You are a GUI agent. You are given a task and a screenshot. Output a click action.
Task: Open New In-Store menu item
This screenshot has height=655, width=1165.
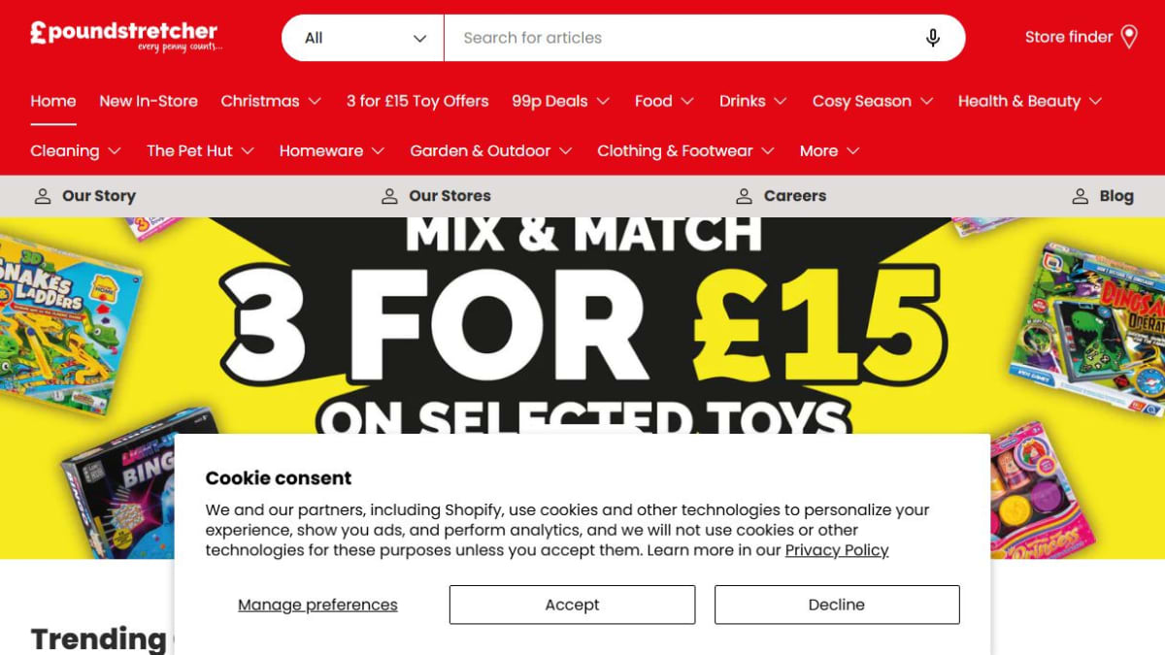point(149,101)
